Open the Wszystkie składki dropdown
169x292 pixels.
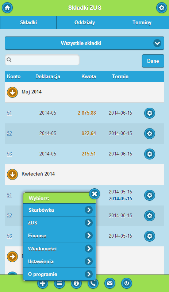click(84, 43)
